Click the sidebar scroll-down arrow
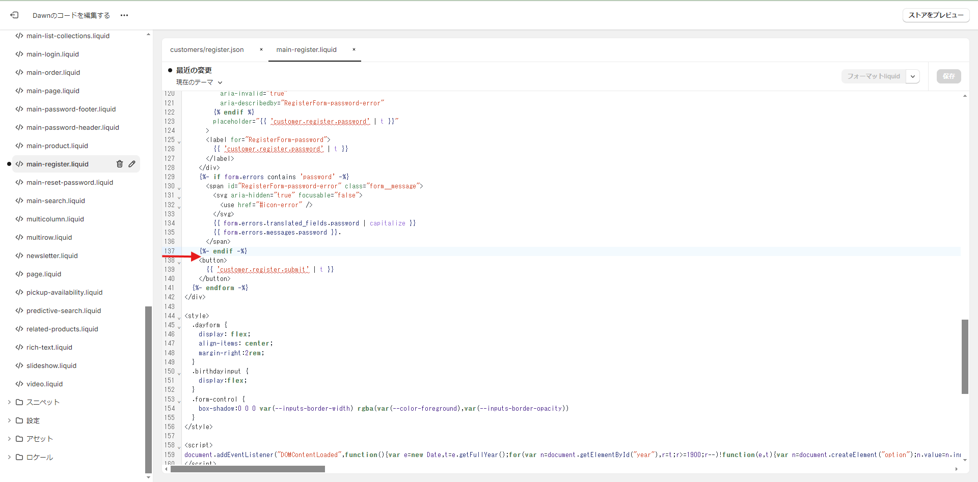The height and width of the screenshot is (482, 978). tap(148, 477)
